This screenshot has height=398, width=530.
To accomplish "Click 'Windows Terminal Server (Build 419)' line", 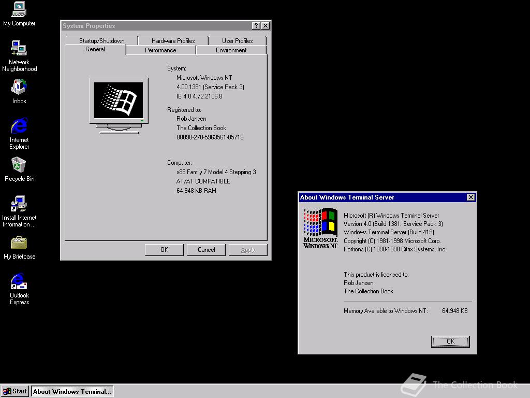I will tap(389, 232).
